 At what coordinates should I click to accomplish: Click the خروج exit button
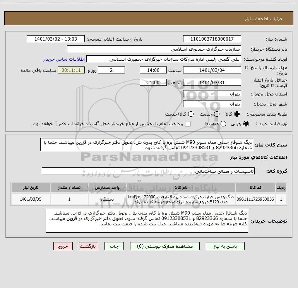click(x=63, y=246)
